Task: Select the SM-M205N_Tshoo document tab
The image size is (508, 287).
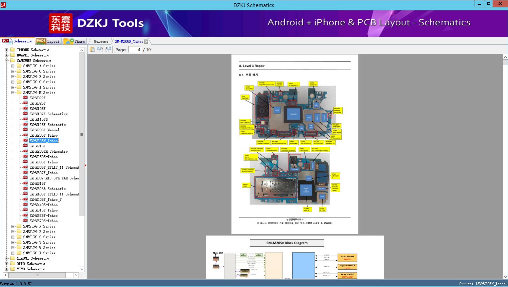Action: coord(129,41)
